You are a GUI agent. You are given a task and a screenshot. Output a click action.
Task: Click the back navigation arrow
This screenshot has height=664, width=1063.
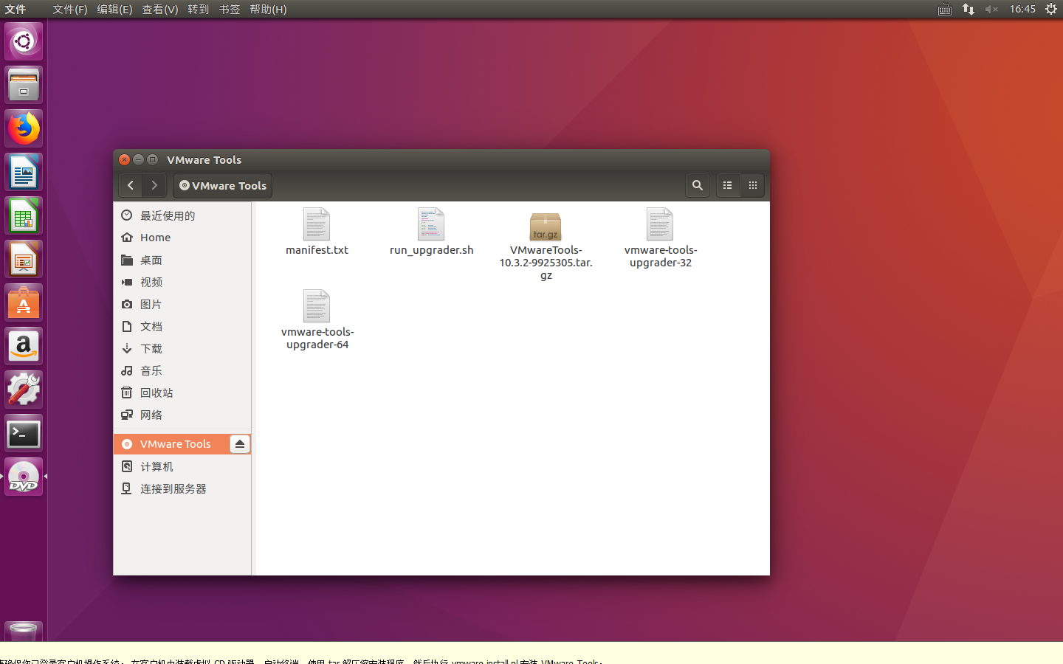tap(131, 185)
